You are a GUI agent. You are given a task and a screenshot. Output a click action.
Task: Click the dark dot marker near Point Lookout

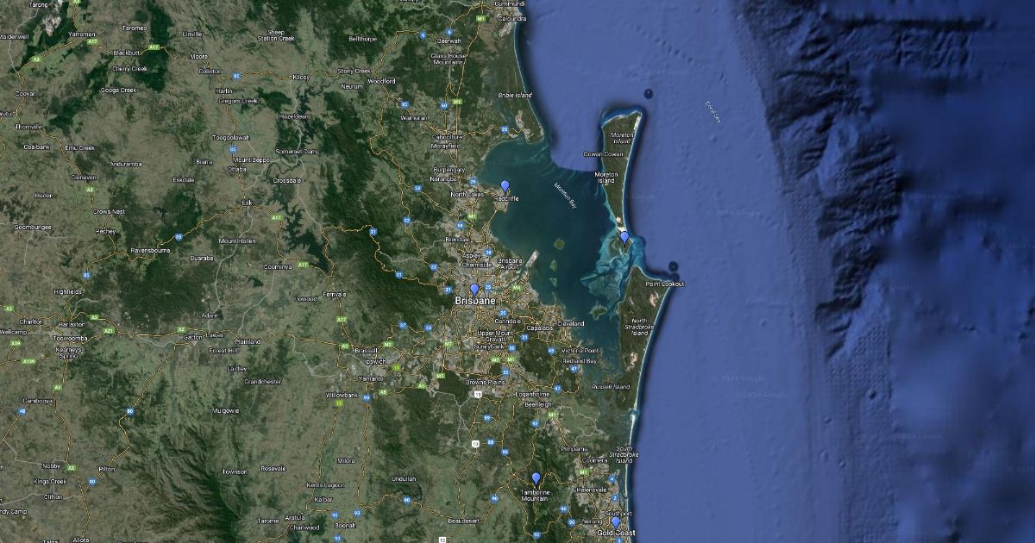(673, 266)
